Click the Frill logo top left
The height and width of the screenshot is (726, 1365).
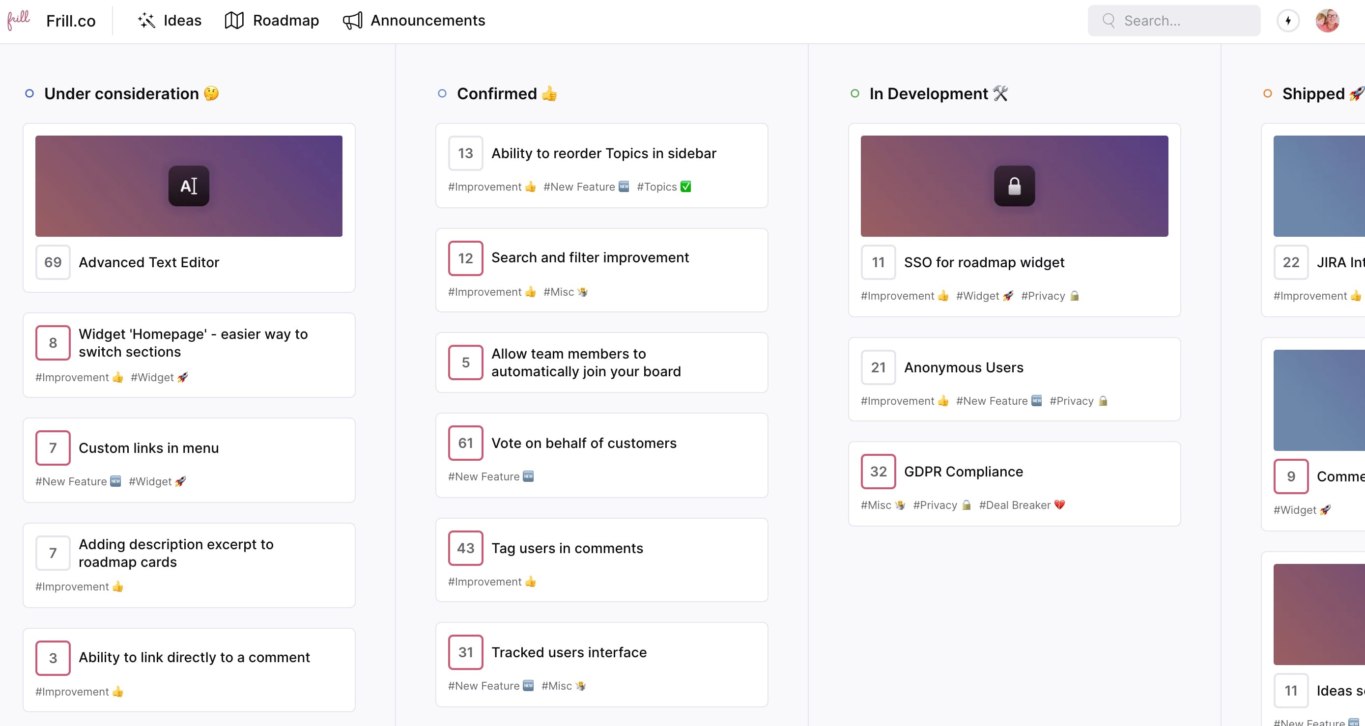point(18,20)
